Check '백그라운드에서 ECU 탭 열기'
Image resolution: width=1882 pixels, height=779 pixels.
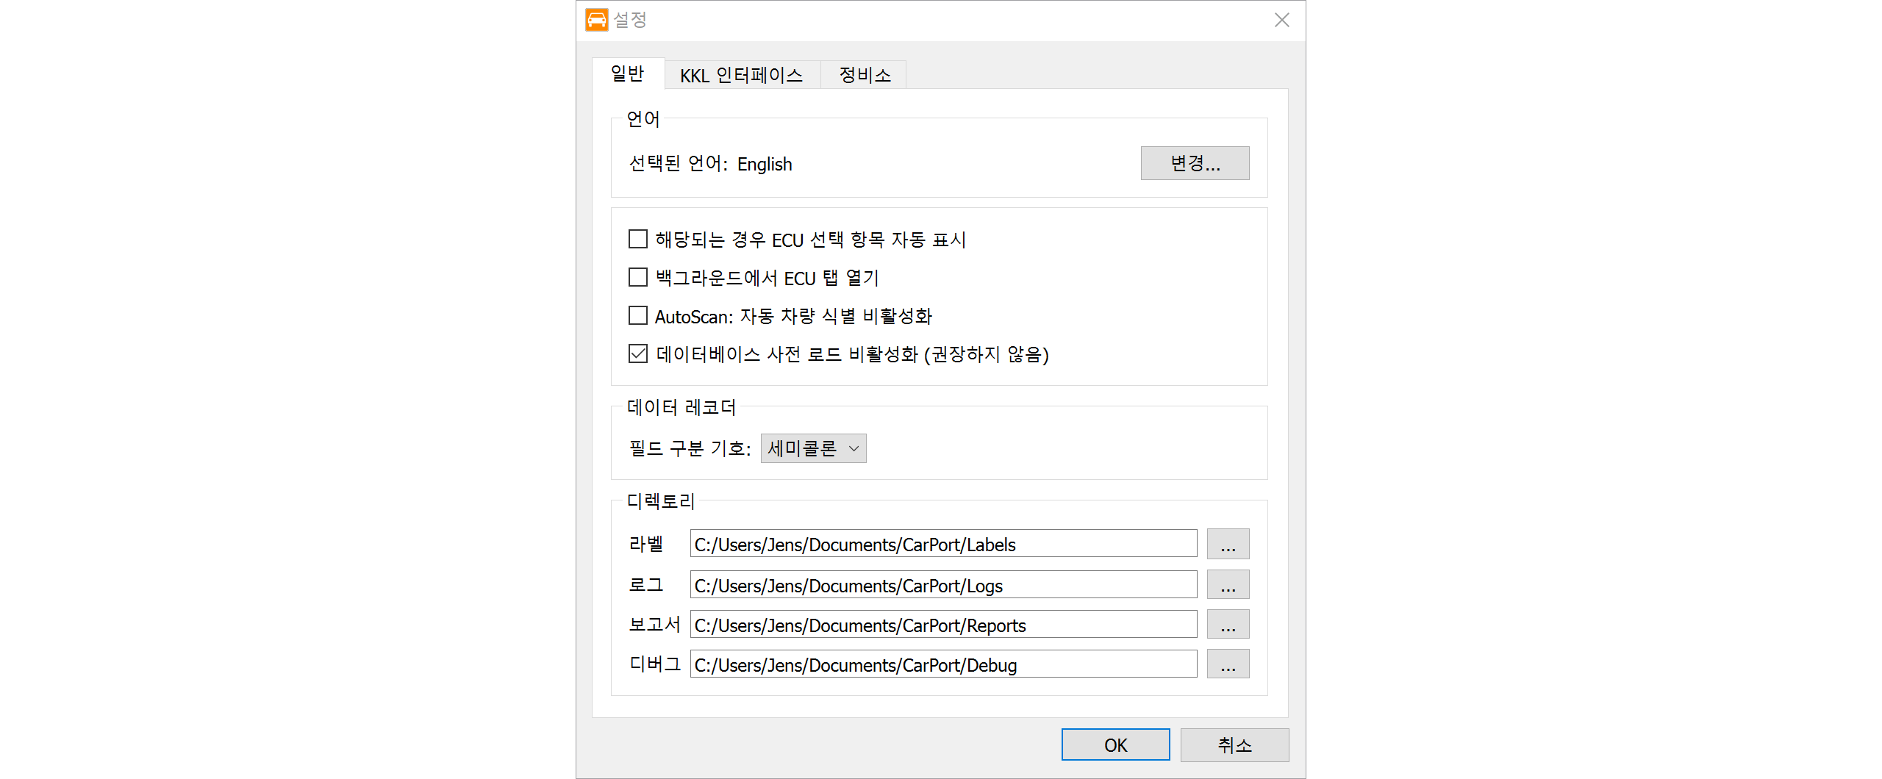[637, 277]
